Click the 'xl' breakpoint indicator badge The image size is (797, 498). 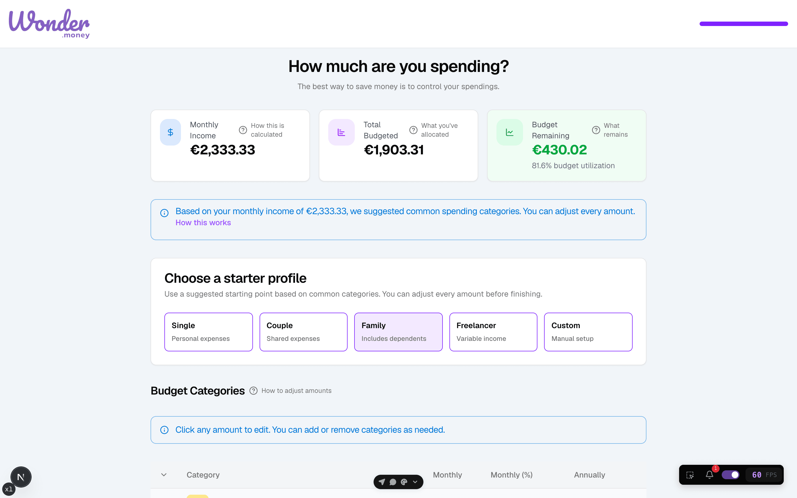tap(9, 489)
